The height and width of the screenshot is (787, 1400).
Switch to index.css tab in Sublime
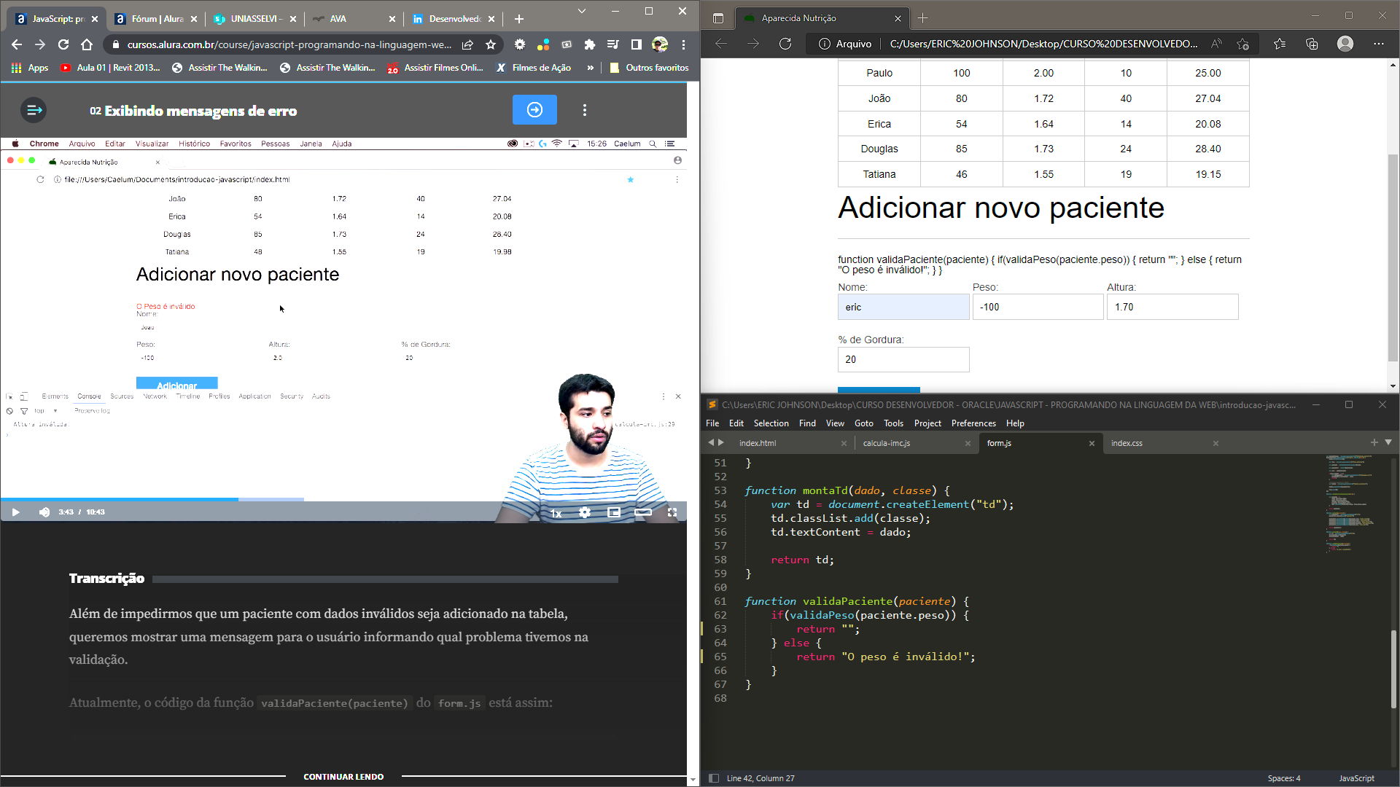[1127, 443]
